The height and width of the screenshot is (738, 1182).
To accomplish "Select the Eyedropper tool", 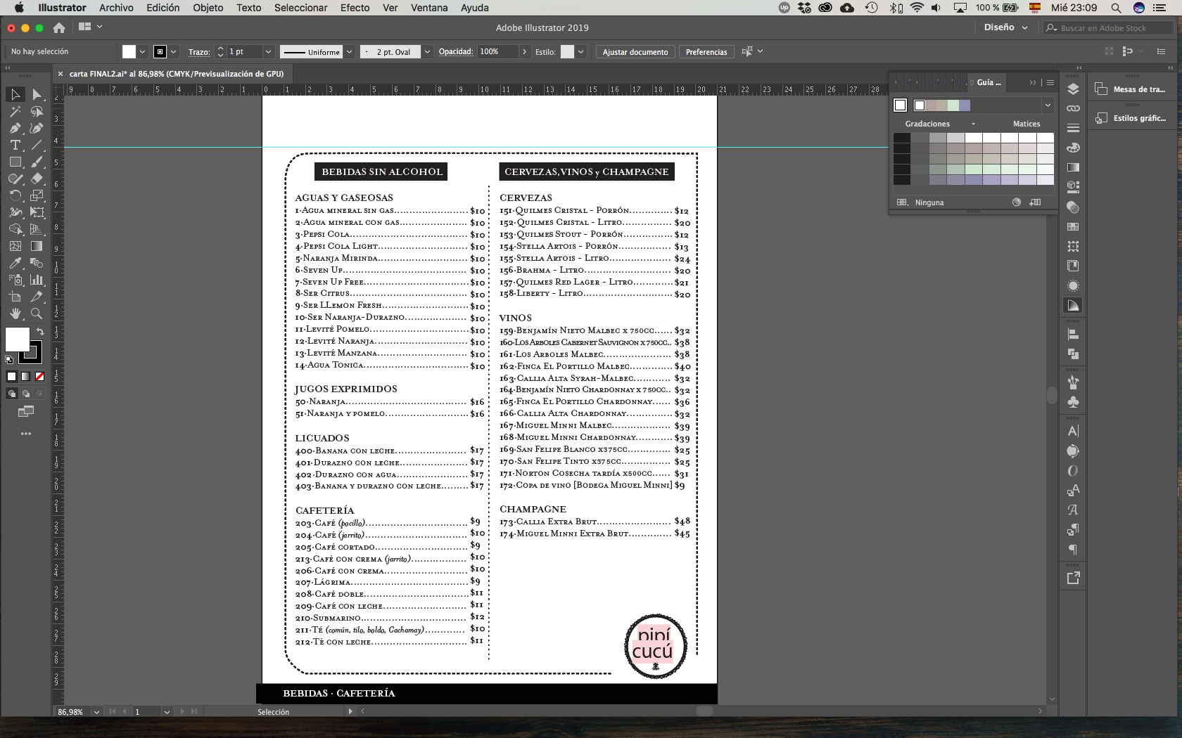I will pyautogui.click(x=15, y=263).
